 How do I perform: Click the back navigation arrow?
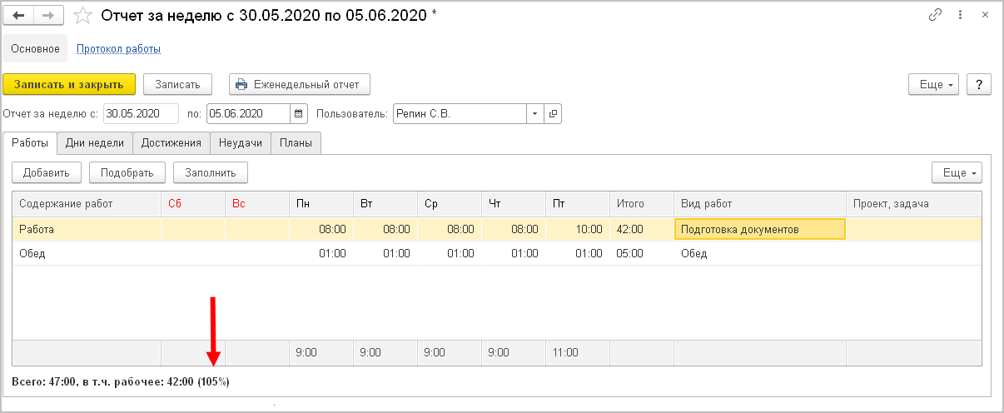click(19, 16)
